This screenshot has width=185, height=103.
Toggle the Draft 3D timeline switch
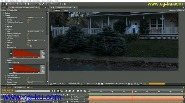coord(62,91)
